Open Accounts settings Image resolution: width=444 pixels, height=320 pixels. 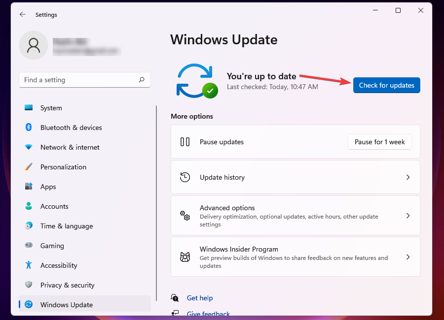(x=54, y=206)
